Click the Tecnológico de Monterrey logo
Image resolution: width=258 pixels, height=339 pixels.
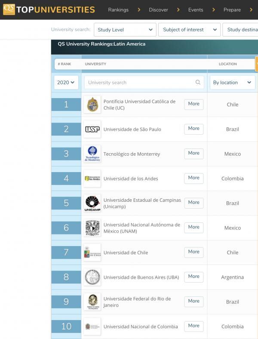pyautogui.click(x=92, y=154)
